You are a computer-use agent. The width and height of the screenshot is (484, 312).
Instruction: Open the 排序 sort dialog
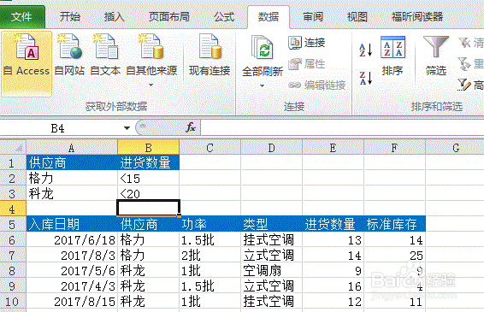pos(393,56)
